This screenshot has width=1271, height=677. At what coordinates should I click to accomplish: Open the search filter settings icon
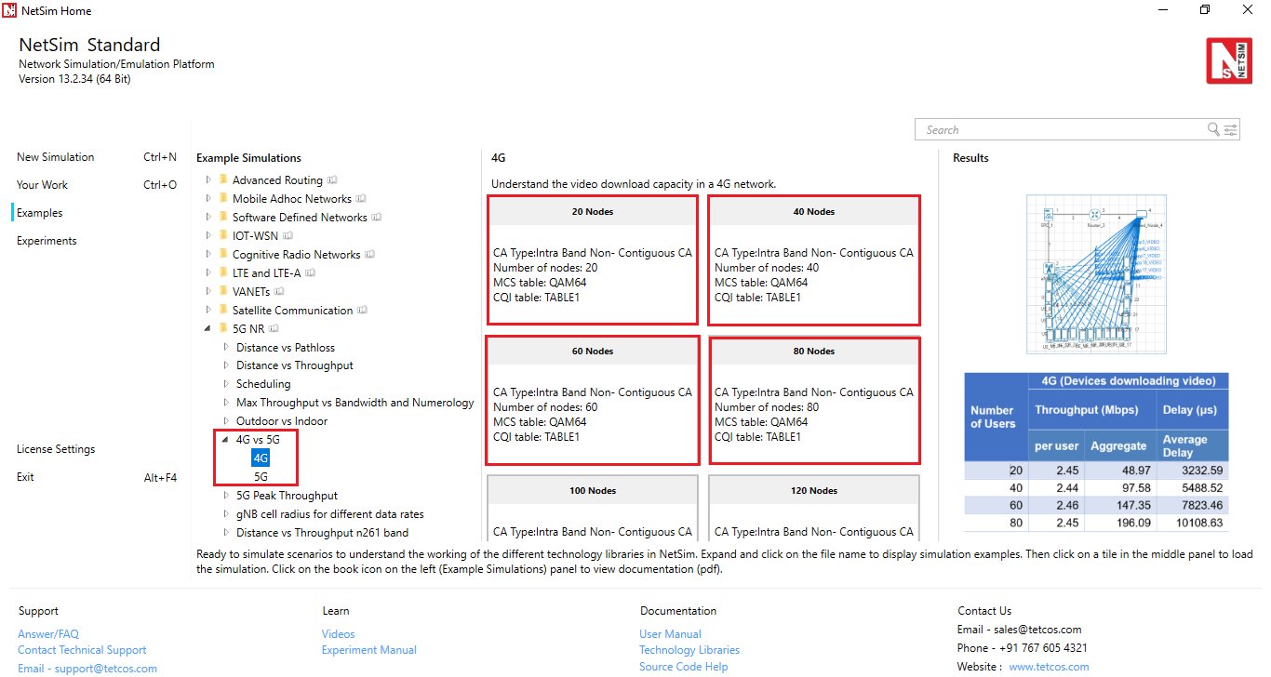pyautogui.click(x=1230, y=130)
